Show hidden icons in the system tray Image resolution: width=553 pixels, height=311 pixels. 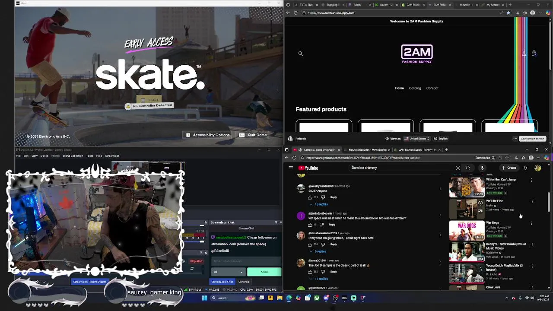tap(507, 298)
